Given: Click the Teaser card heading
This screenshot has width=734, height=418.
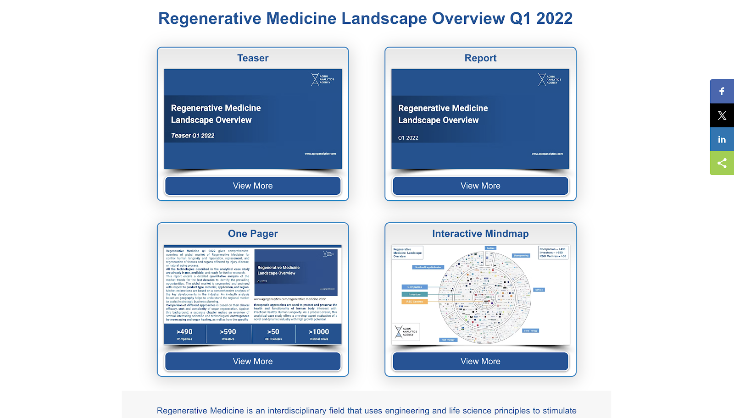Looking at the screenshot, I should click(253, 58).
